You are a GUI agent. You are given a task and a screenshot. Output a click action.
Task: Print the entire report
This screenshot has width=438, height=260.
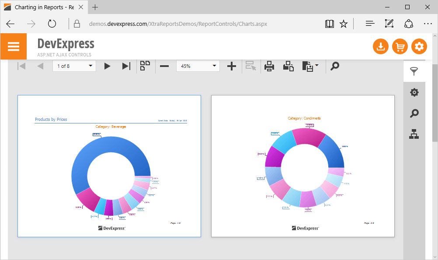(x=269, y=66)
